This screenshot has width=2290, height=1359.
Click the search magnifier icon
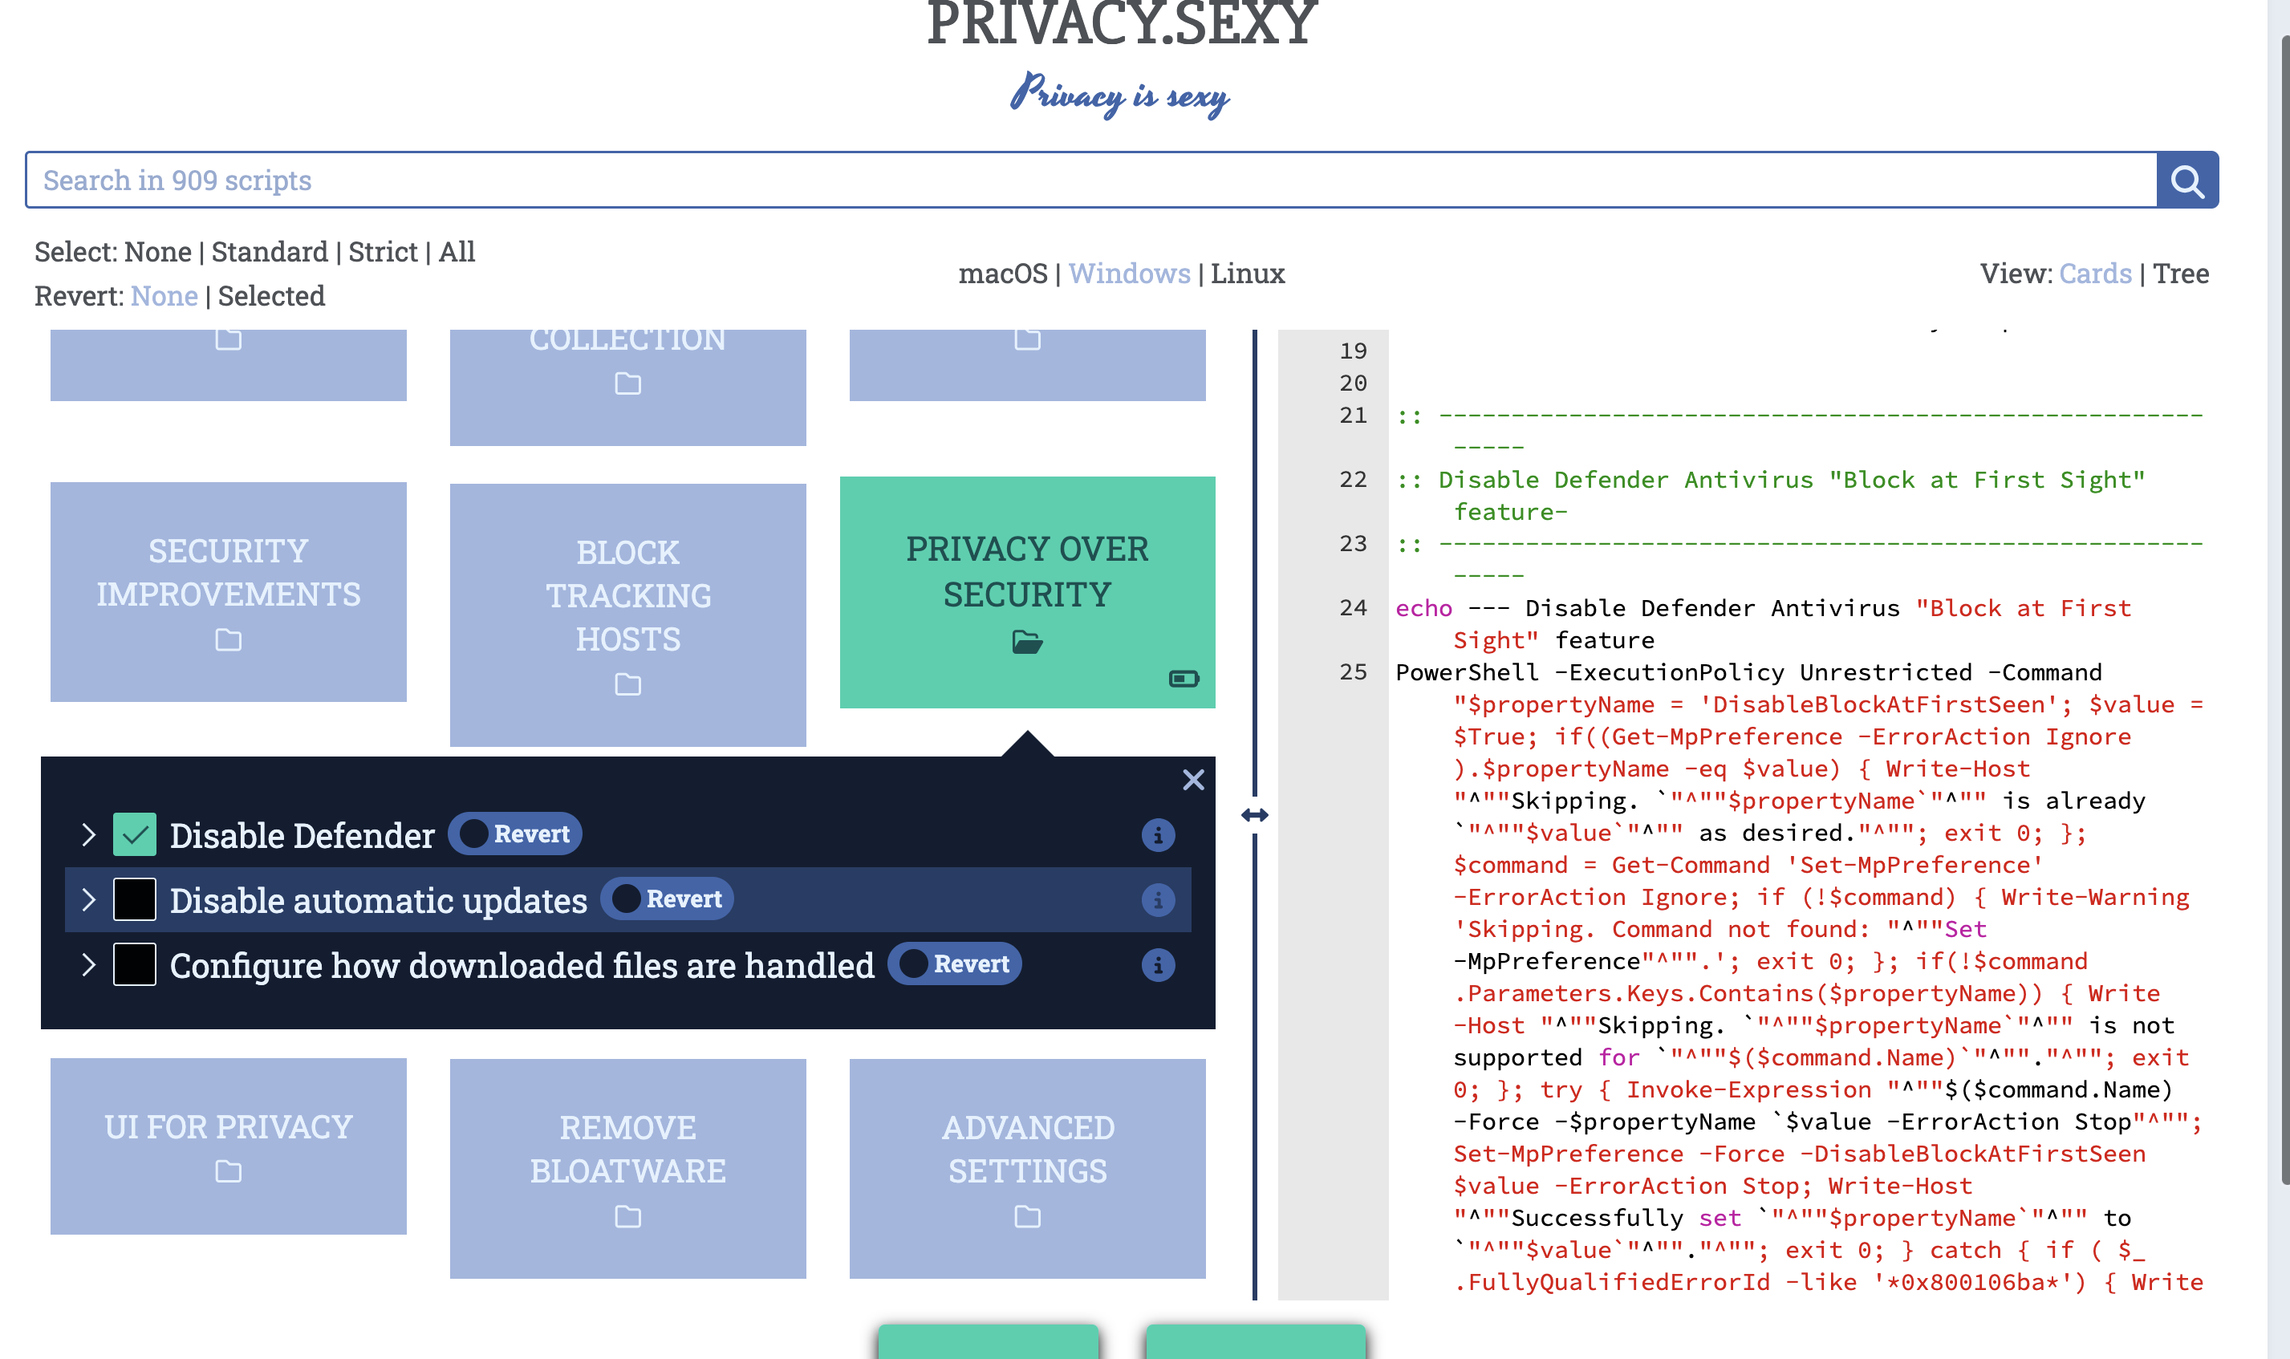click(x=2188, y=180)
